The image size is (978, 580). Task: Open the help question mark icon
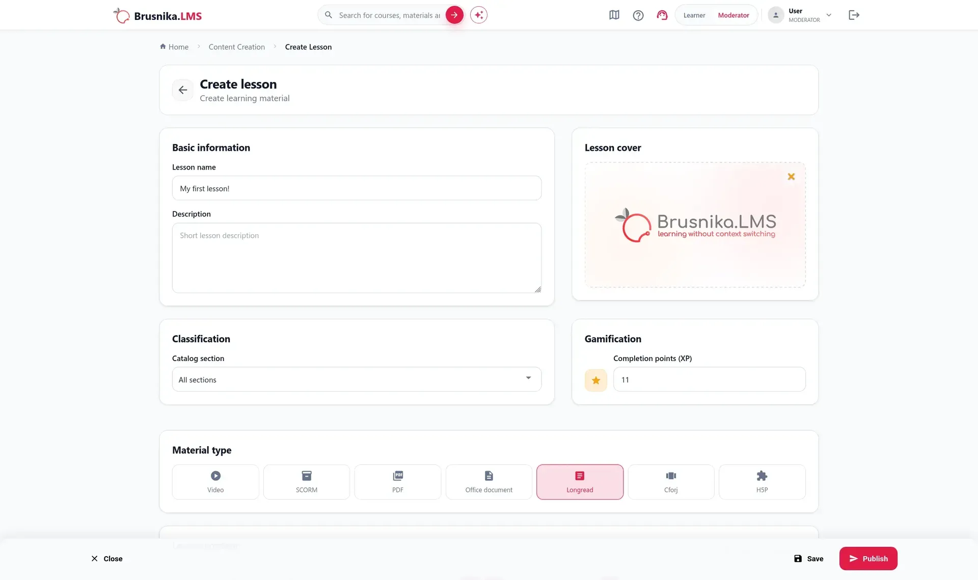[638, 15]
